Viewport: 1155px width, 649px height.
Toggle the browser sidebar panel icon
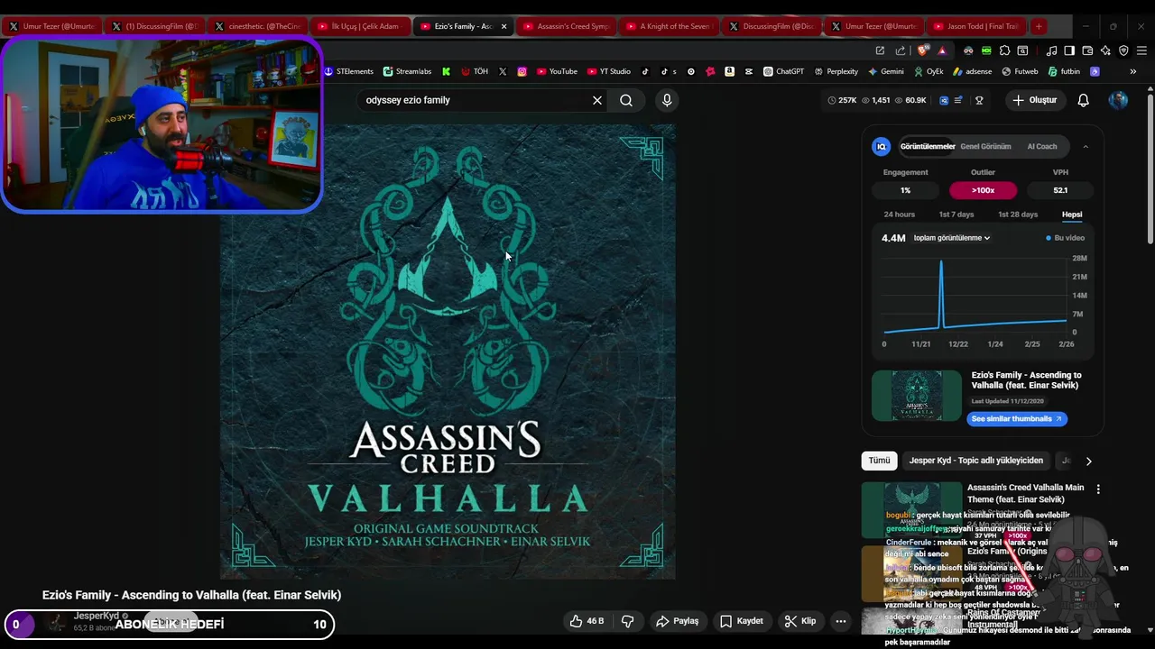tap(1069, 50)
